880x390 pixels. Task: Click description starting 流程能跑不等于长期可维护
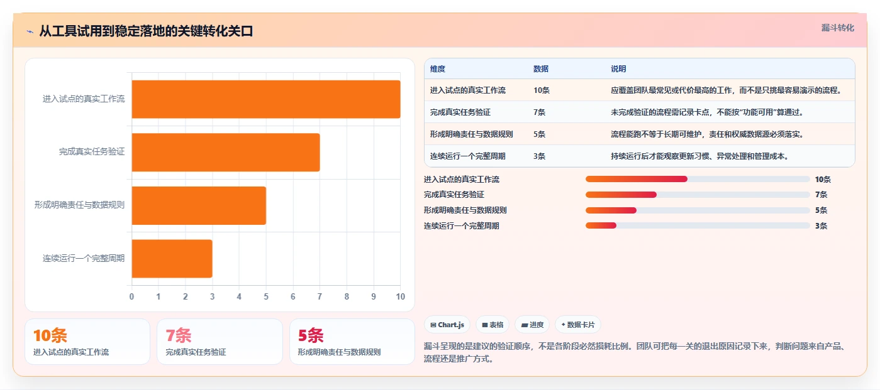click(707, 134)
